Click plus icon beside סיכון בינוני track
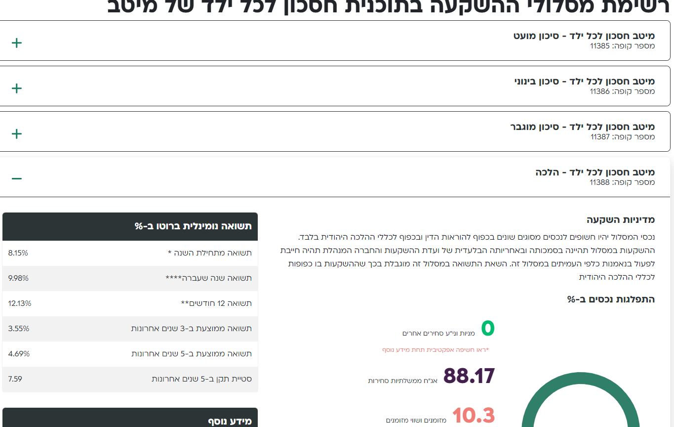 (17, 88)
